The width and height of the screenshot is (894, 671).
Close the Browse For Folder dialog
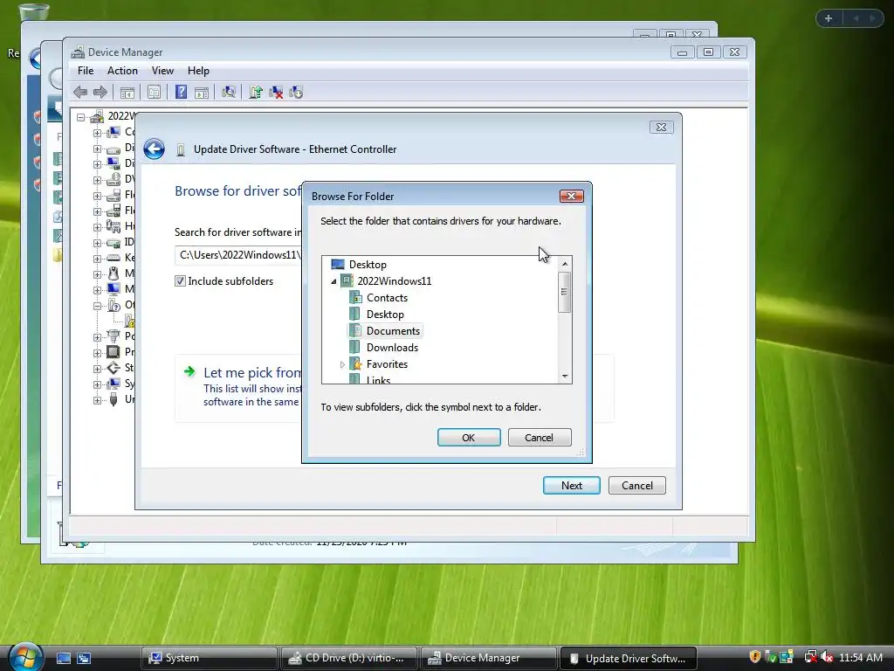tap(571, 197)
